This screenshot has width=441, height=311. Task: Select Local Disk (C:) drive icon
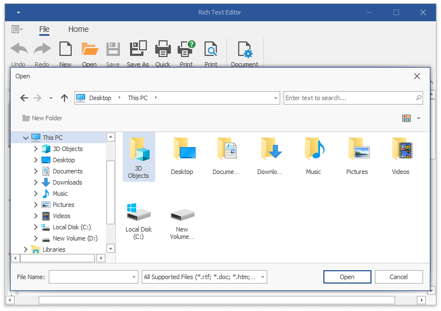click(138, 214)
